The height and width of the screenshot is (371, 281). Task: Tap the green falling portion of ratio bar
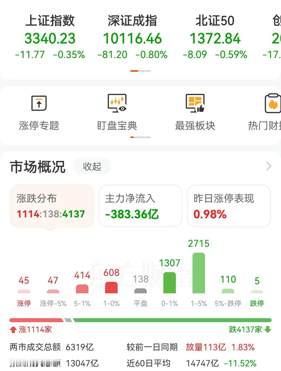click(x=172, y=320)
